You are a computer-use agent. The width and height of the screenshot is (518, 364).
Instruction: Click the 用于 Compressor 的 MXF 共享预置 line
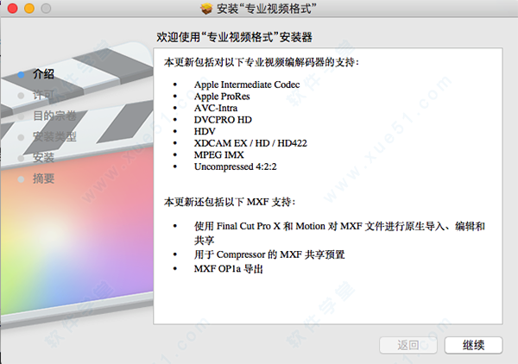(269, 254)
